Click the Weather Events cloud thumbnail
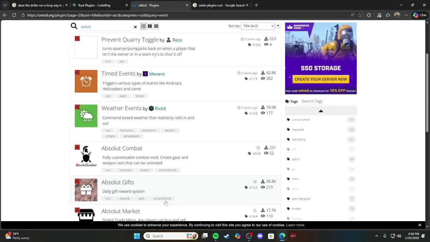 coord(86,116)
